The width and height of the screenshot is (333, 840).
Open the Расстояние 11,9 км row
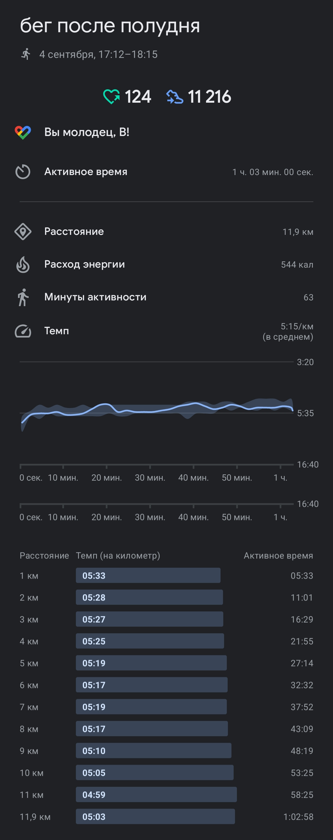point(166,232)
